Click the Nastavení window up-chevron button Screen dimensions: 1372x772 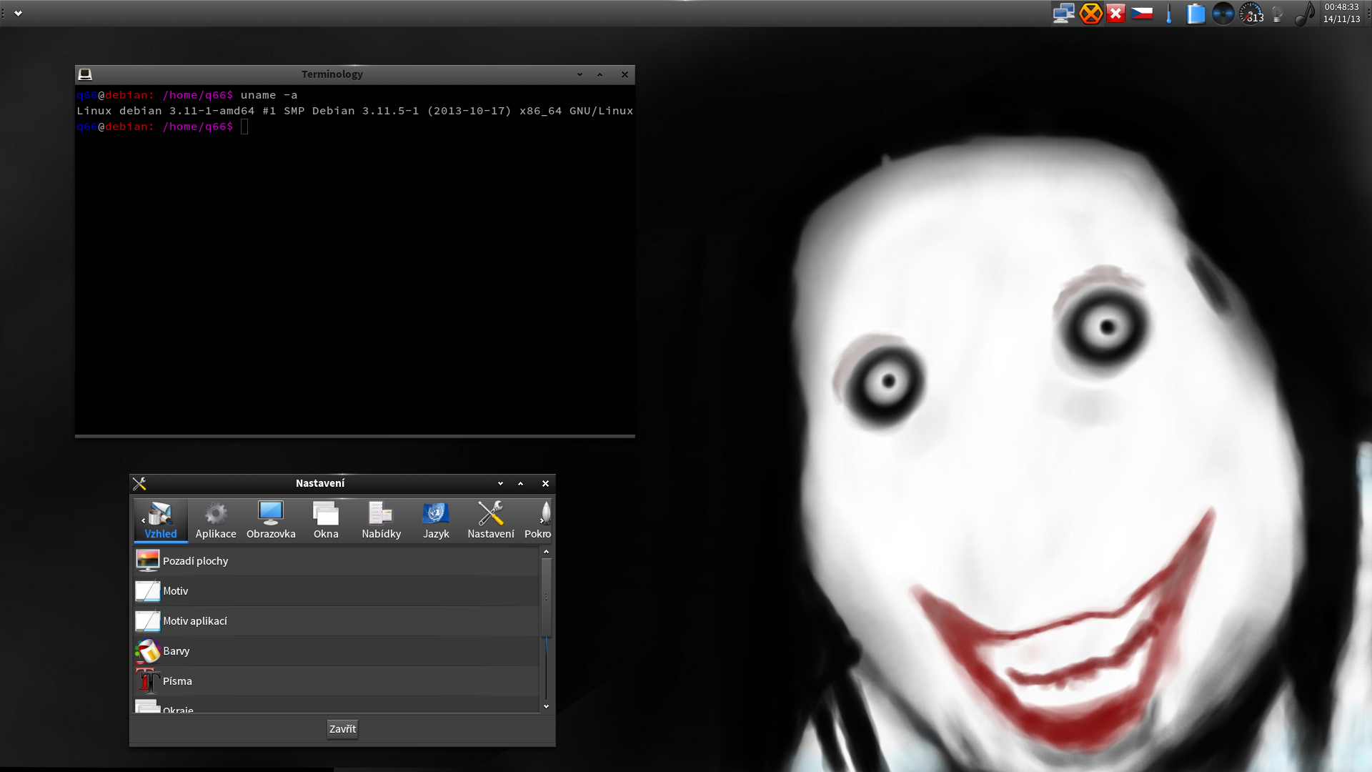click(520, 484)
